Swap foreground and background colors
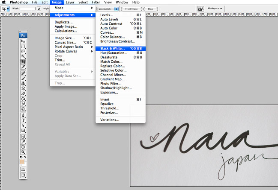The height and width of the screenshot is (190, 278). pos(25,157)
